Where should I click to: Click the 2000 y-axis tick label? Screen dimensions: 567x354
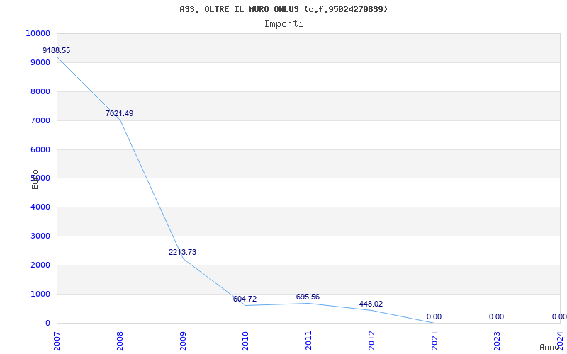coord(40,265)
